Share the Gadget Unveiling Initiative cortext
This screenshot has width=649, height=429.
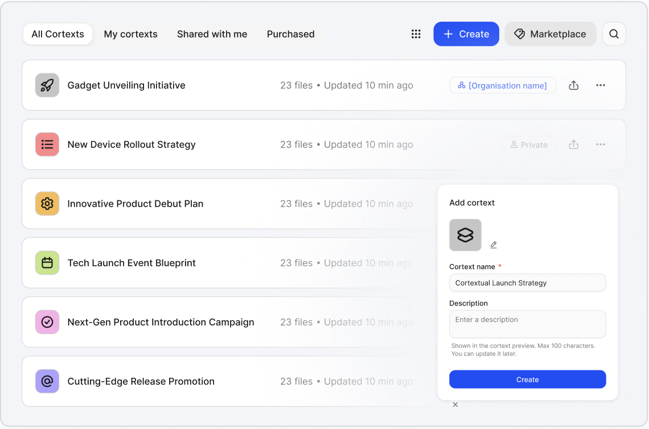click(x=573, y=85)
